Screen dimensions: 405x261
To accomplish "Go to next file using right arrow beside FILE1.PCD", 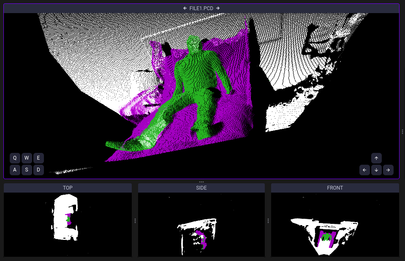I will click(218, 8).
